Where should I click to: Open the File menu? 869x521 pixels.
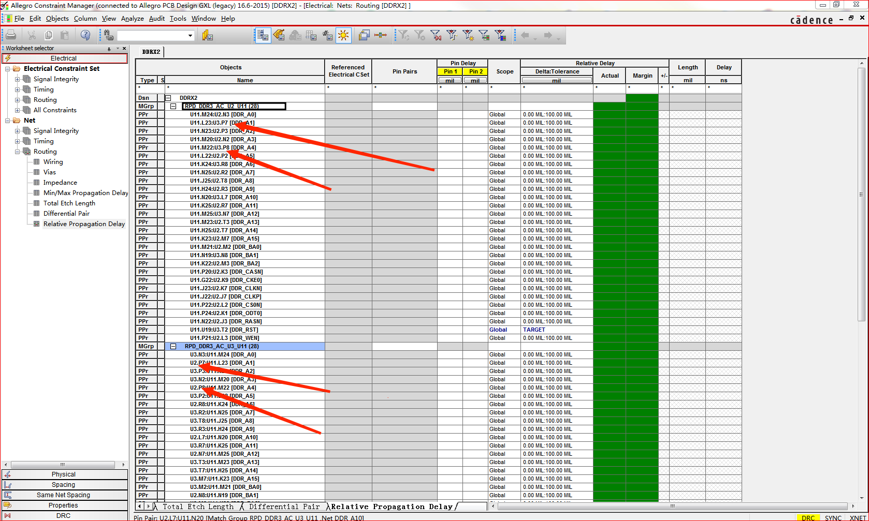pyautogui.click(x=20, y=19)
